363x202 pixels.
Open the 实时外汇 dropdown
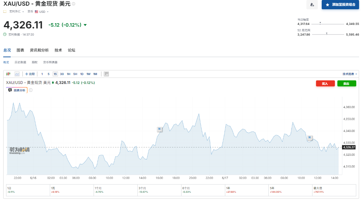click(16, 12)
